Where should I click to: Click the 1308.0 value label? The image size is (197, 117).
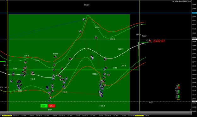point(95,74)
